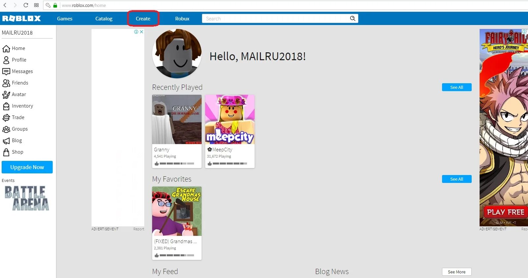Click the Avatar icon in sidebar

pyautogui.click(x=6, y=95)
